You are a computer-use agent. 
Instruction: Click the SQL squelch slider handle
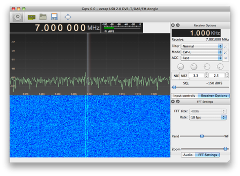pyautogui.click(x=174, y=87)
